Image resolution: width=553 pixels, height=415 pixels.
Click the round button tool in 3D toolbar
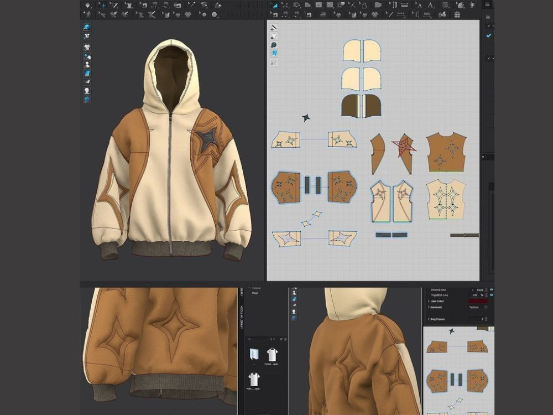[203, 14]
